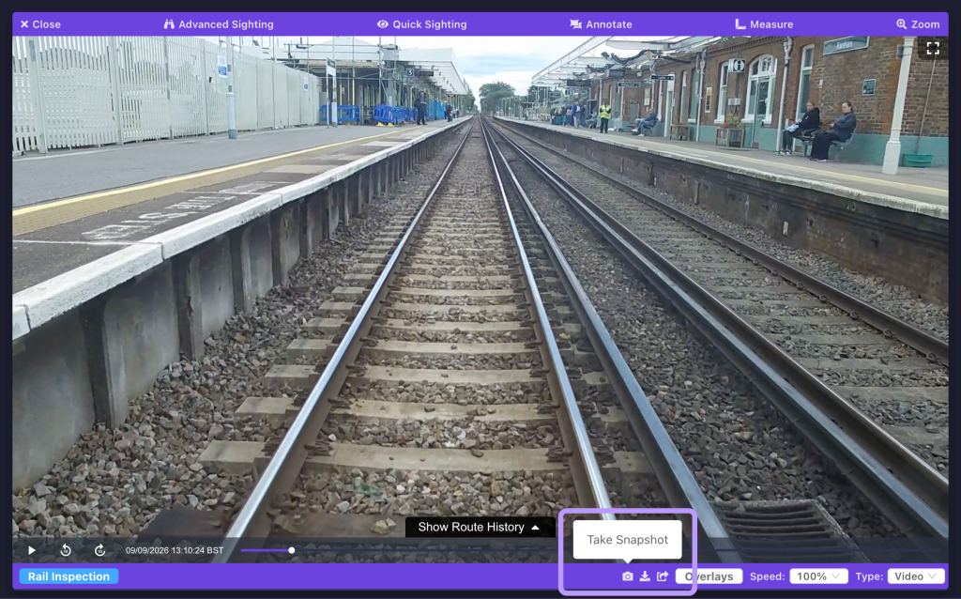Expand Show Route History panel
The height and width of the screenshot is (599, 961).
(480, 528)
